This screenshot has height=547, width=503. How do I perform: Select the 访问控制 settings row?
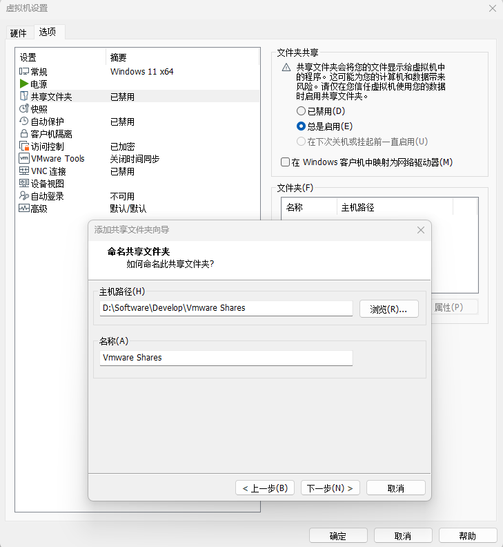[x=137, y=146]
